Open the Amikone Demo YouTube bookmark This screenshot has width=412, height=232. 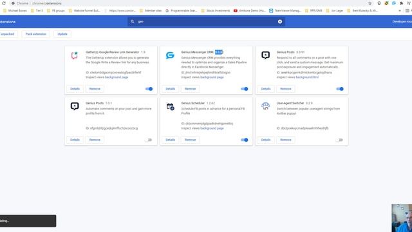pyautogui.click(x=249, y=11)
